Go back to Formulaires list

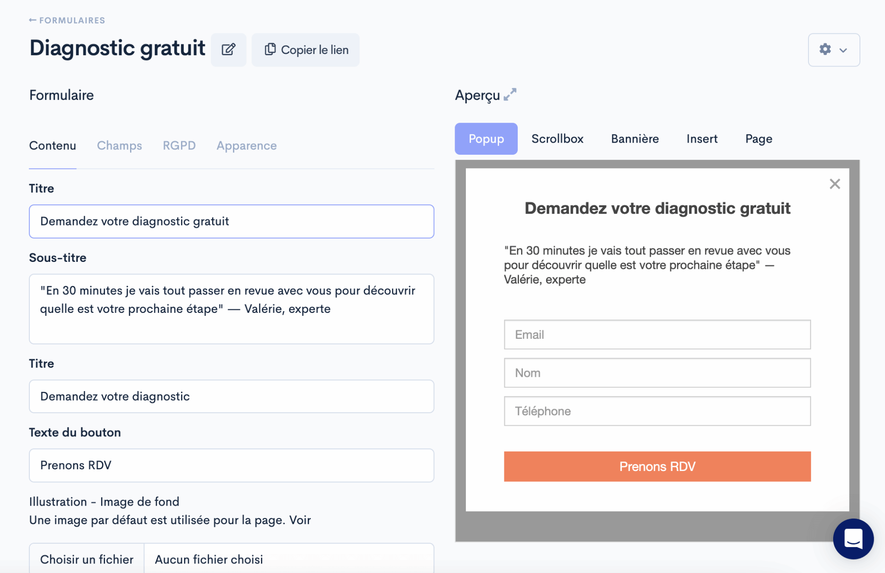point(67,20)
